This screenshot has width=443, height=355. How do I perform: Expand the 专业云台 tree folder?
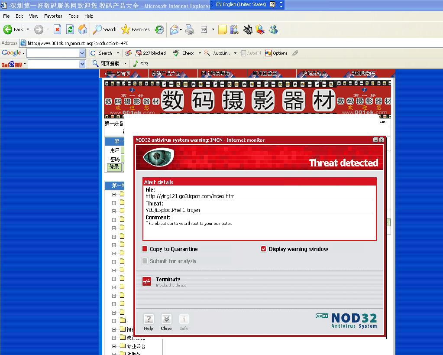(114, 346)
